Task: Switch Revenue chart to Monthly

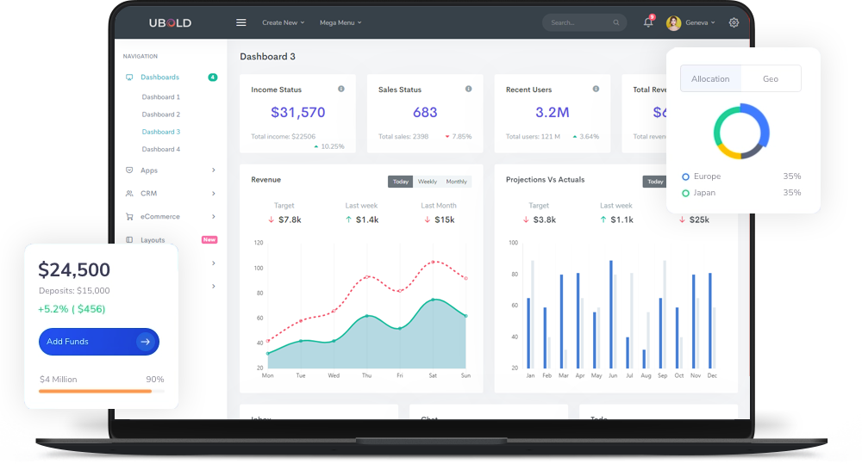Action: 456,182
